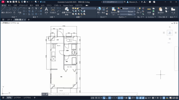179x100 pixels.
Task: Open the layer dropdown showing かべ
Action: [x=84, y=8]
